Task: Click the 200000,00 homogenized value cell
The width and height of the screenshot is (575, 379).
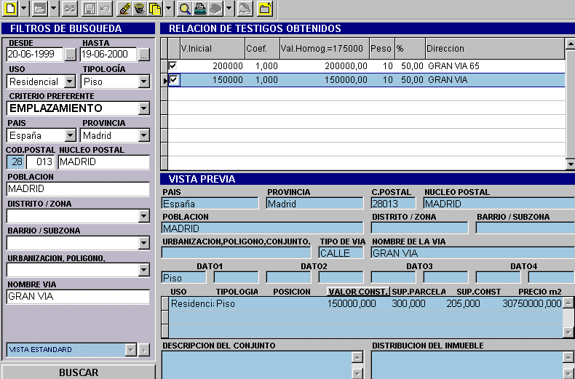Action: pos(324,66)
